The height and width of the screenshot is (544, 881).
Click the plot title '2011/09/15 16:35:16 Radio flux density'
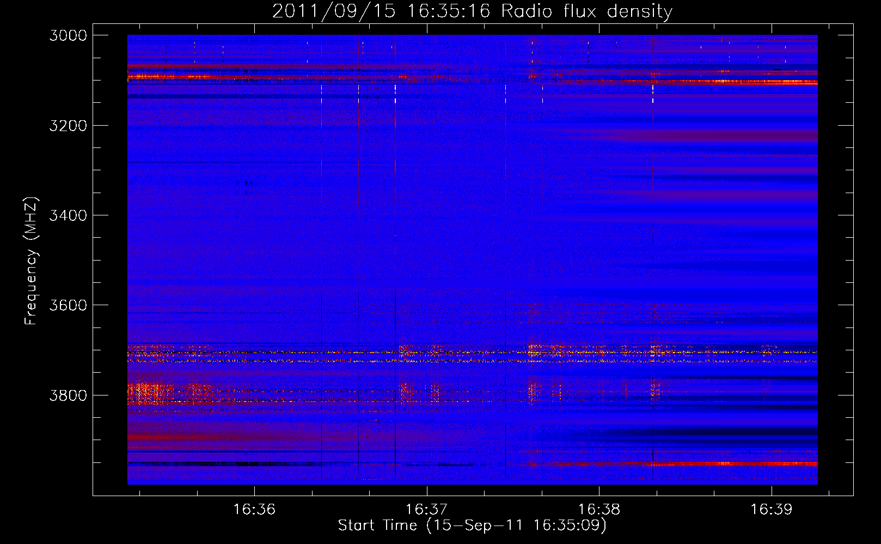[x=472, y=11]
